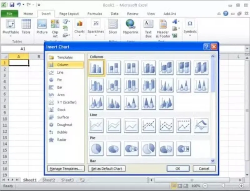
Task: Open the Data tab
Action: 115,14
